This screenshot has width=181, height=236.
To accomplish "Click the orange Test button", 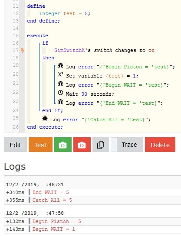I will click(x=40, y=145).
